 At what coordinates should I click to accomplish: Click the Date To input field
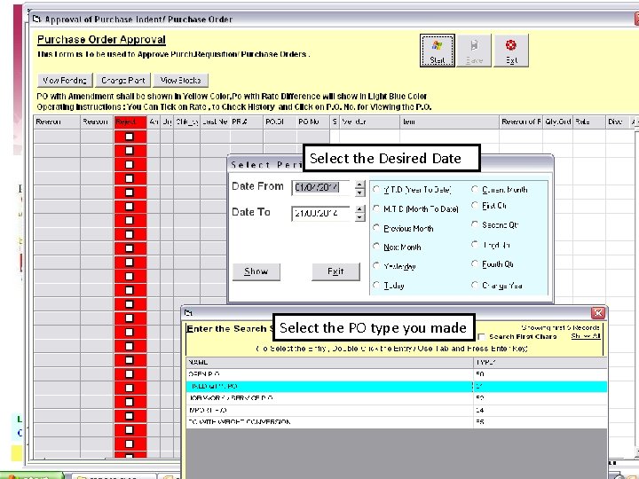point(320,213)
